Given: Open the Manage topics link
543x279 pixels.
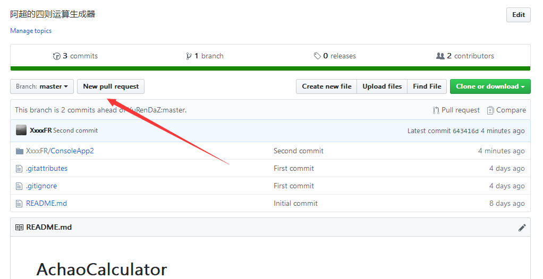Looking at the screenshot, I should [31, 31].
